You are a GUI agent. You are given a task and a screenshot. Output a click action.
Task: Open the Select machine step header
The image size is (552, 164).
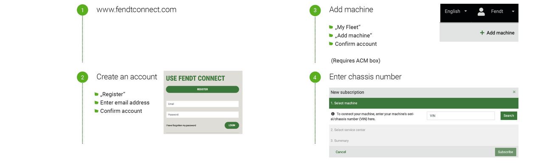(x=424, y=103)
